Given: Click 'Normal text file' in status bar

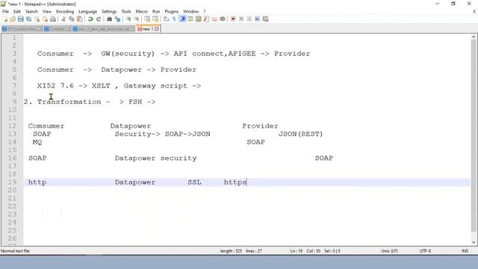Looking at the screenshot, I should click(15, 251).
